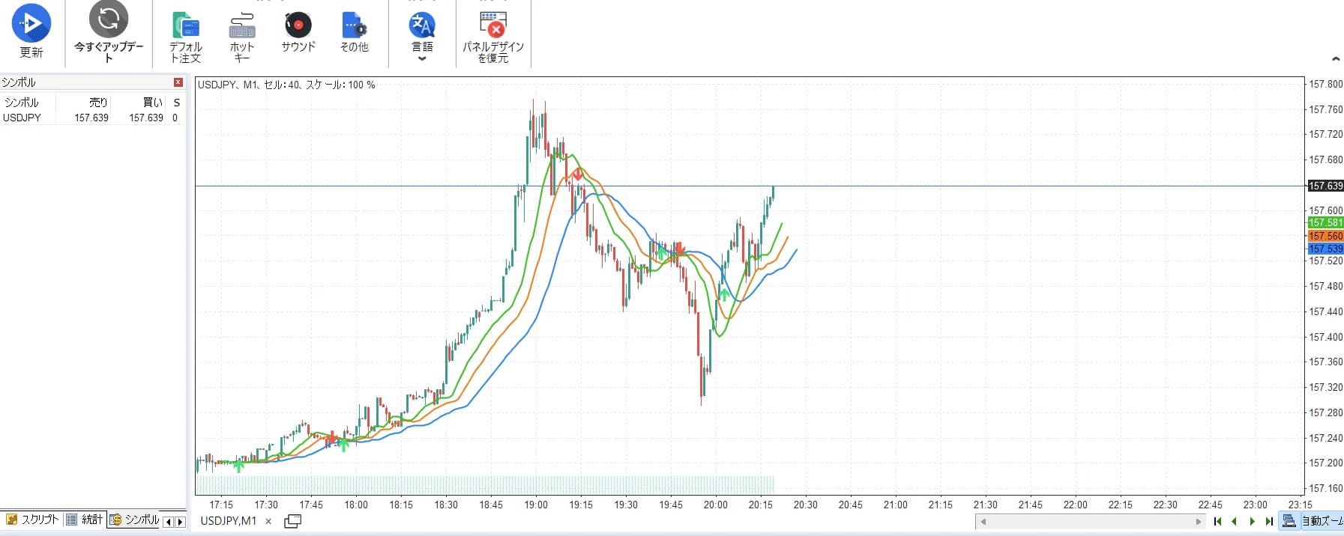Click the chart horizontal scrollbar track
This screenshot has width=1344, height=536.
point(1091,522)
